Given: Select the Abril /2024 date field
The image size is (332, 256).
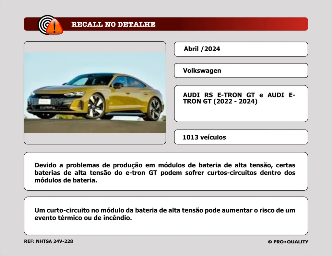Looking at the screenshot, I should [241, 49].
